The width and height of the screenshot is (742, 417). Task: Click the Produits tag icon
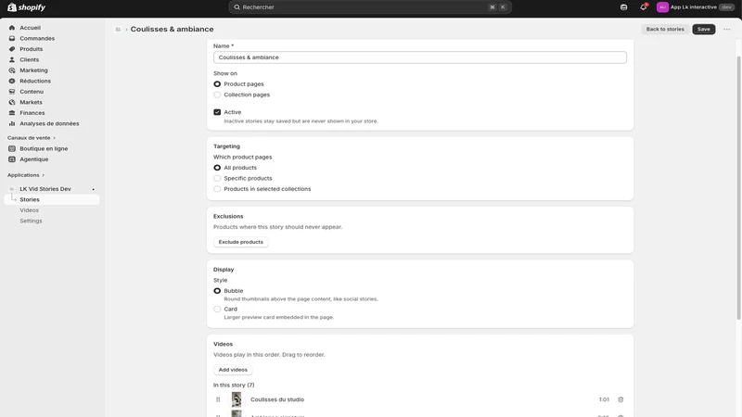pos(12,49)
